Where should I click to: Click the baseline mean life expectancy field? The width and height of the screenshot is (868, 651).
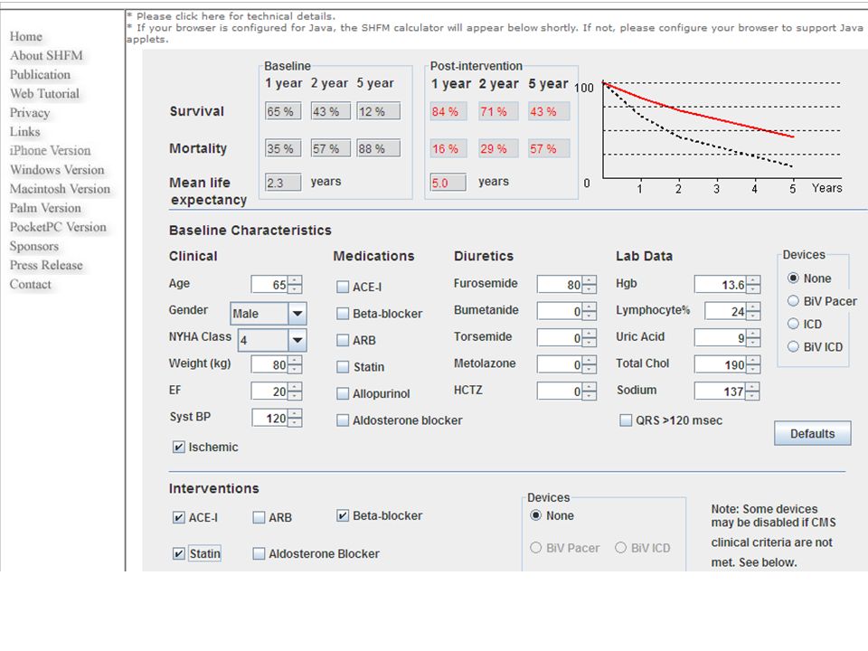tap(283, 182)
